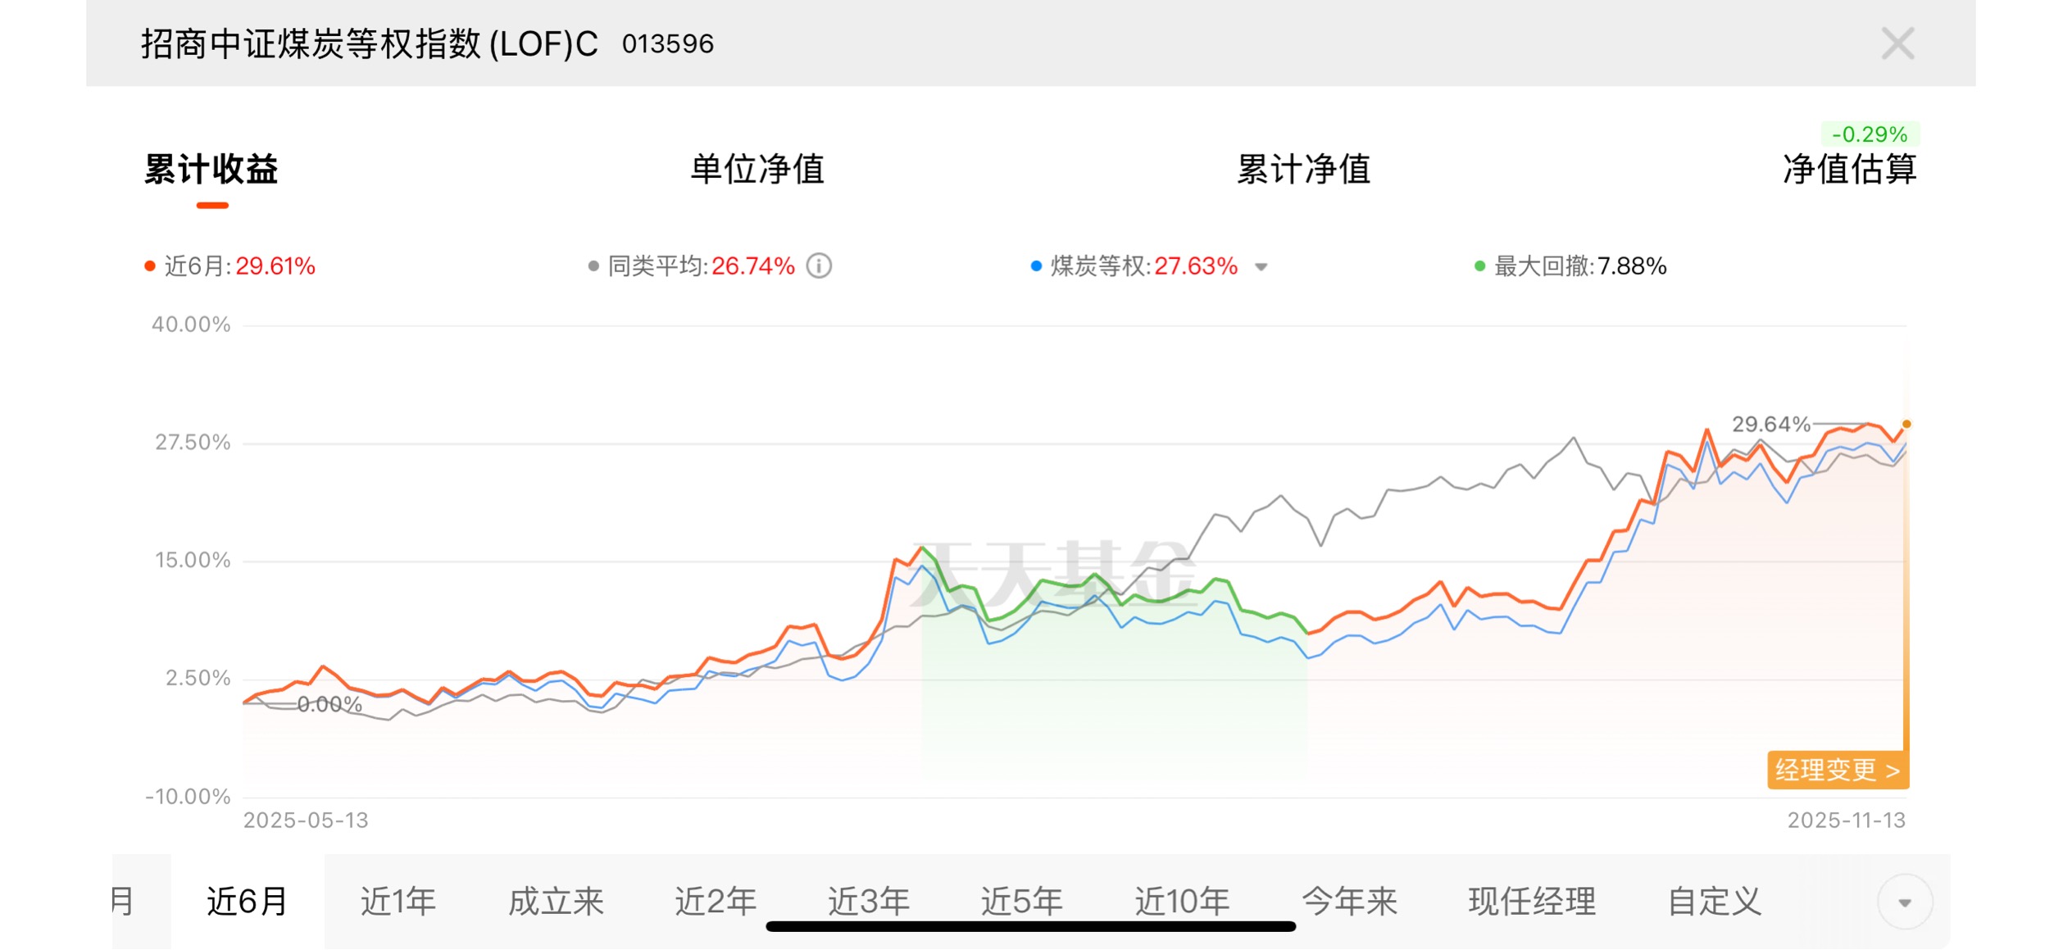Viewport: 2063px width, 950px height.
Task: Select the 近1年 time range
Action: tap(398, 902)
